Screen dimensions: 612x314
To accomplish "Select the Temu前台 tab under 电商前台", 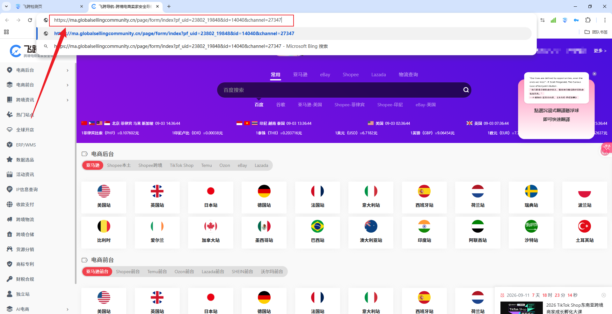I will 157,272.
